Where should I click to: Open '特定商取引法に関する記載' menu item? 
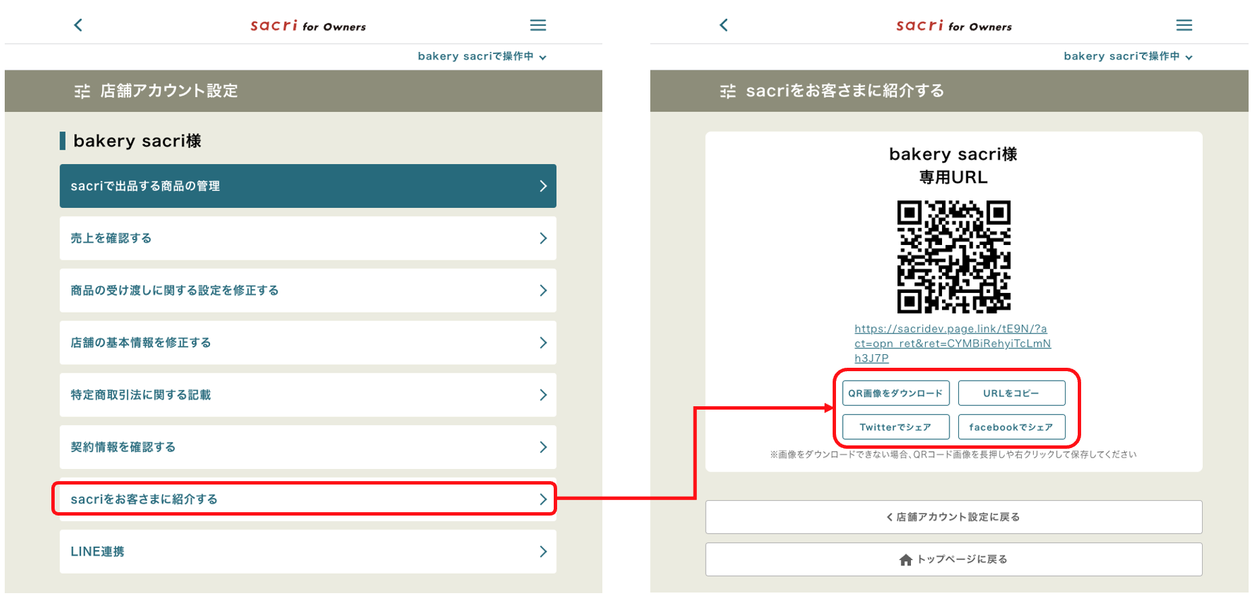[308, 395]
